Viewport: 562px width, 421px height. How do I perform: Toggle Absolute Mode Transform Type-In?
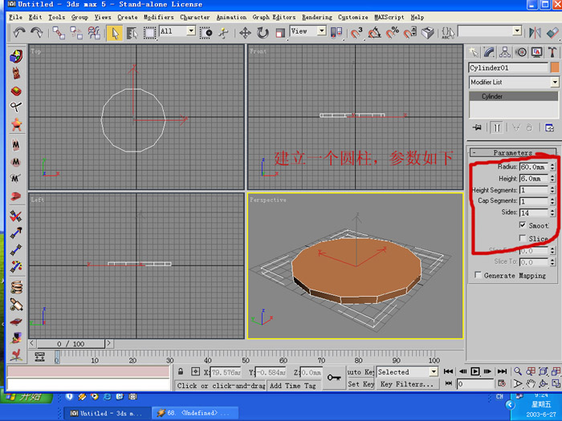coord(195,371)
